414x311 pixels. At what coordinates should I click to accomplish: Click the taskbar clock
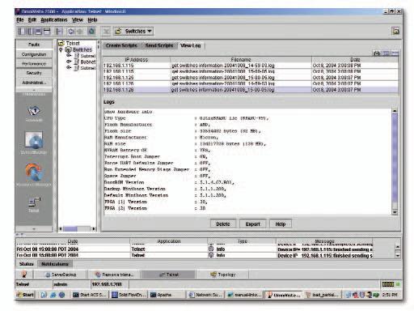pos(390,295)
